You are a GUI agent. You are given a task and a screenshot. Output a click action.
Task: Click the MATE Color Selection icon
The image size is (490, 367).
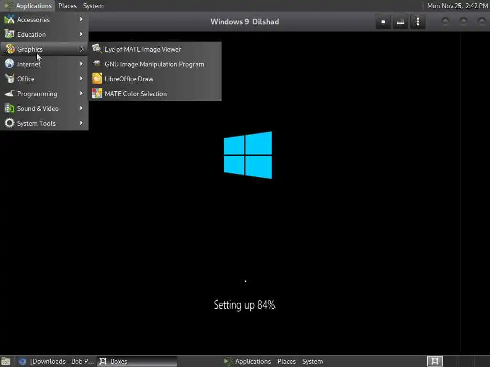coord(97,93)
